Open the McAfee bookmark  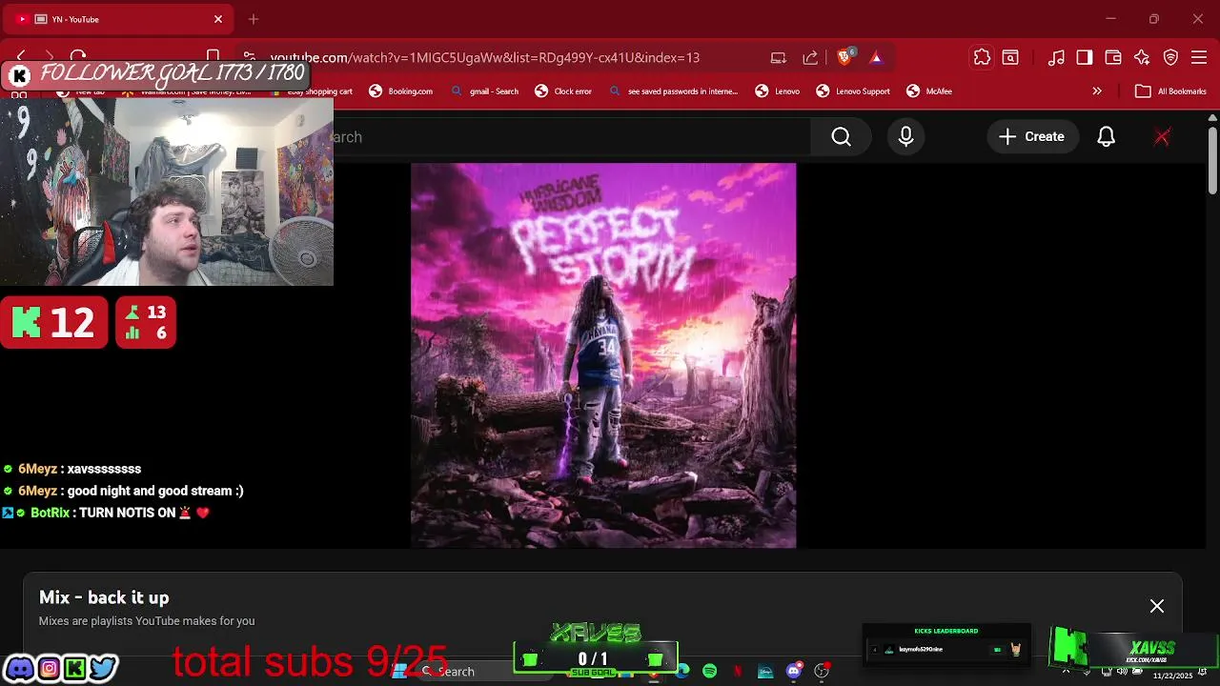pos(929,91)
